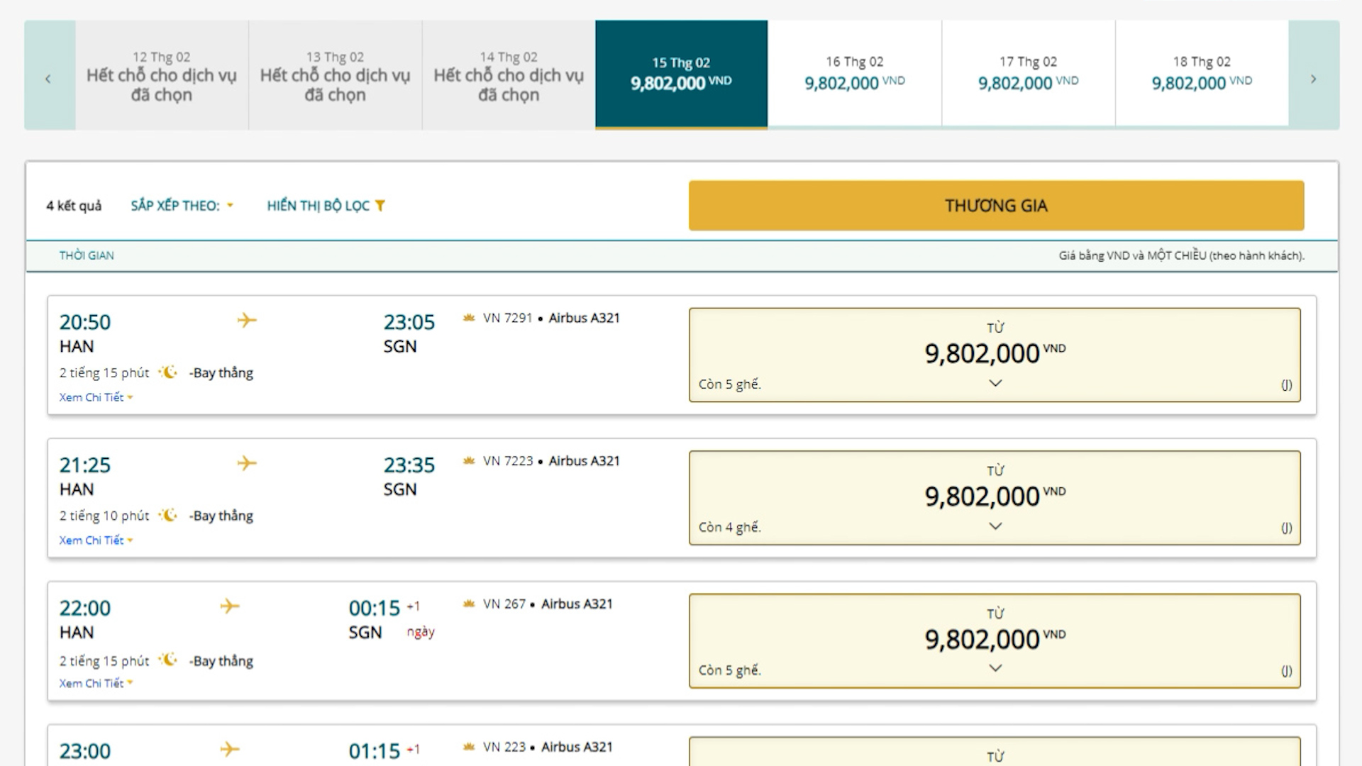
Task: Click Còn 4 ghế seat notice on VN 7223
Action: click(x=730, y=527)
